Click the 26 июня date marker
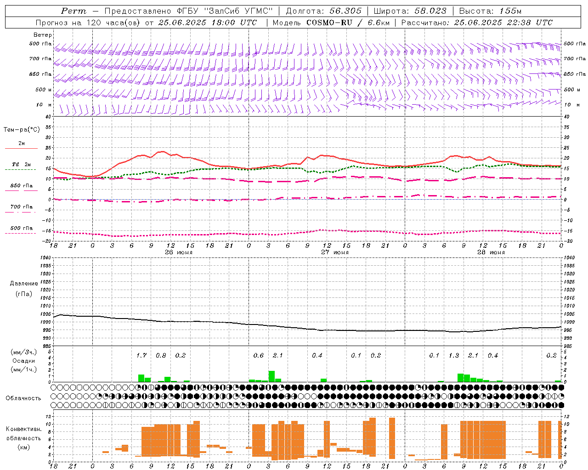The height and width of the screenshot is (470, 588). pyautogui.click(x=178, y=252)
